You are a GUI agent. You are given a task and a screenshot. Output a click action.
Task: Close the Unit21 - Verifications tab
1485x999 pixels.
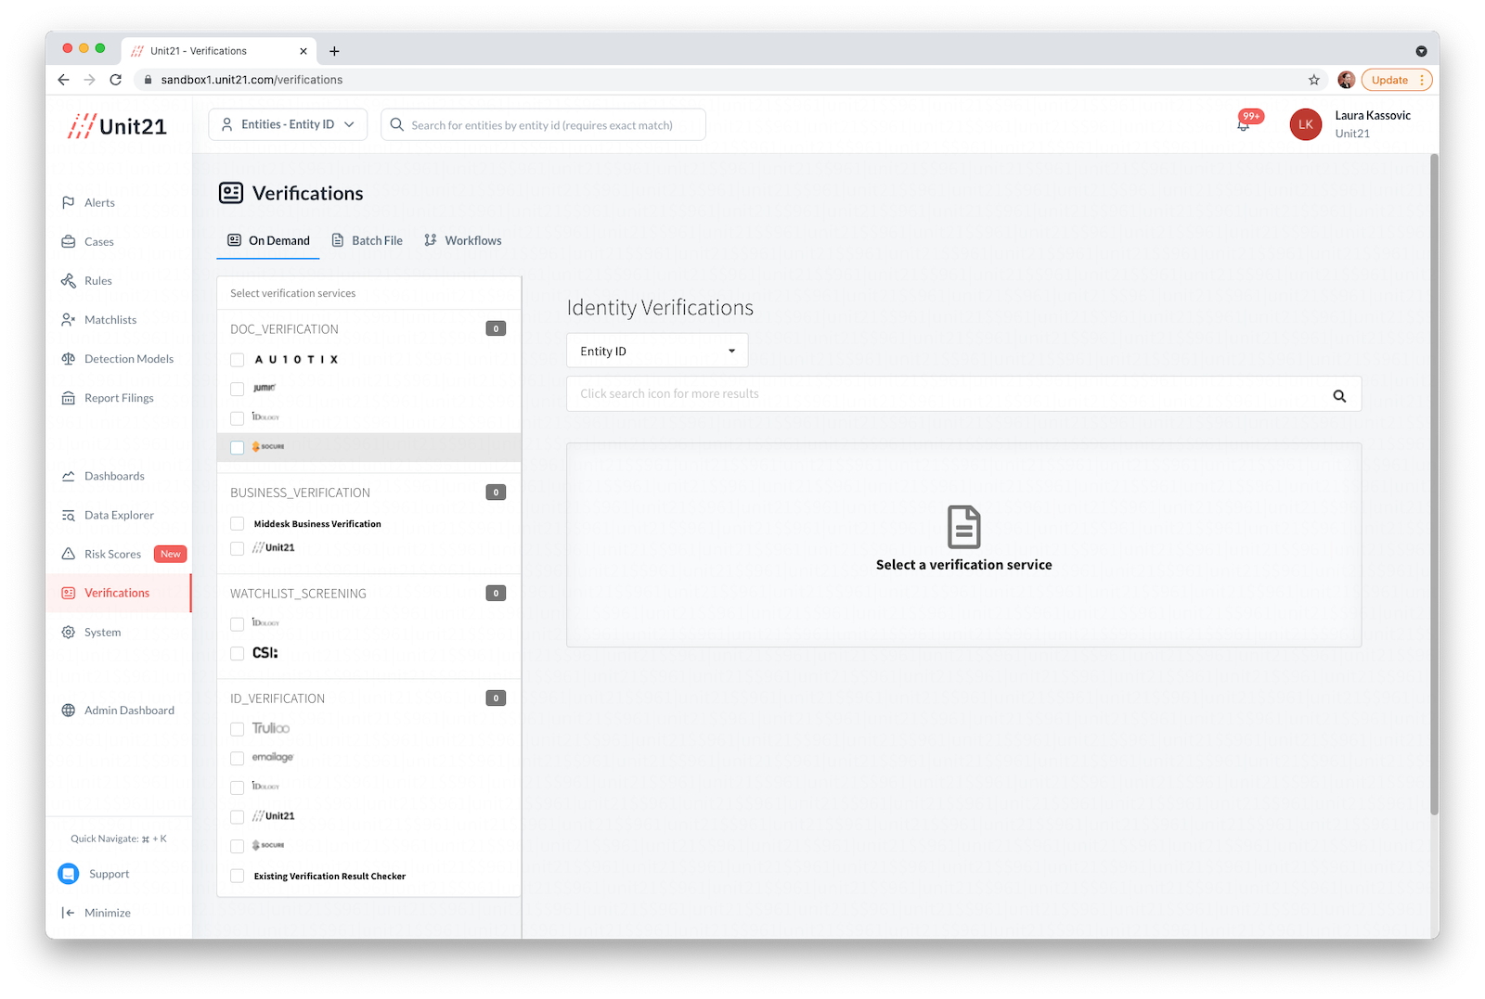[303, 51]
